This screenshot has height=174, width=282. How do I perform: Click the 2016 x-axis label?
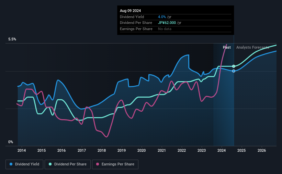pos(61,150)
